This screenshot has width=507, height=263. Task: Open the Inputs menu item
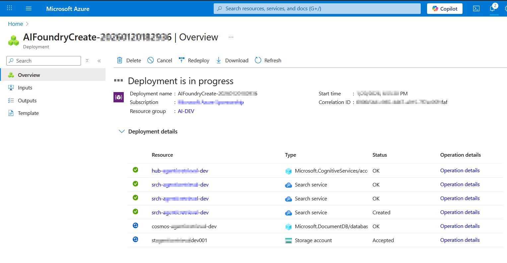(x=25, y=88)
